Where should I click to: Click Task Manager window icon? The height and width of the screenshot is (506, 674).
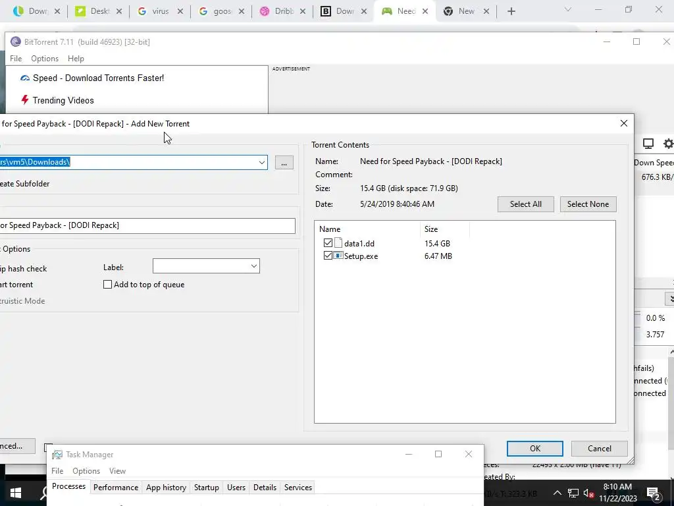[x=57, y=455]
